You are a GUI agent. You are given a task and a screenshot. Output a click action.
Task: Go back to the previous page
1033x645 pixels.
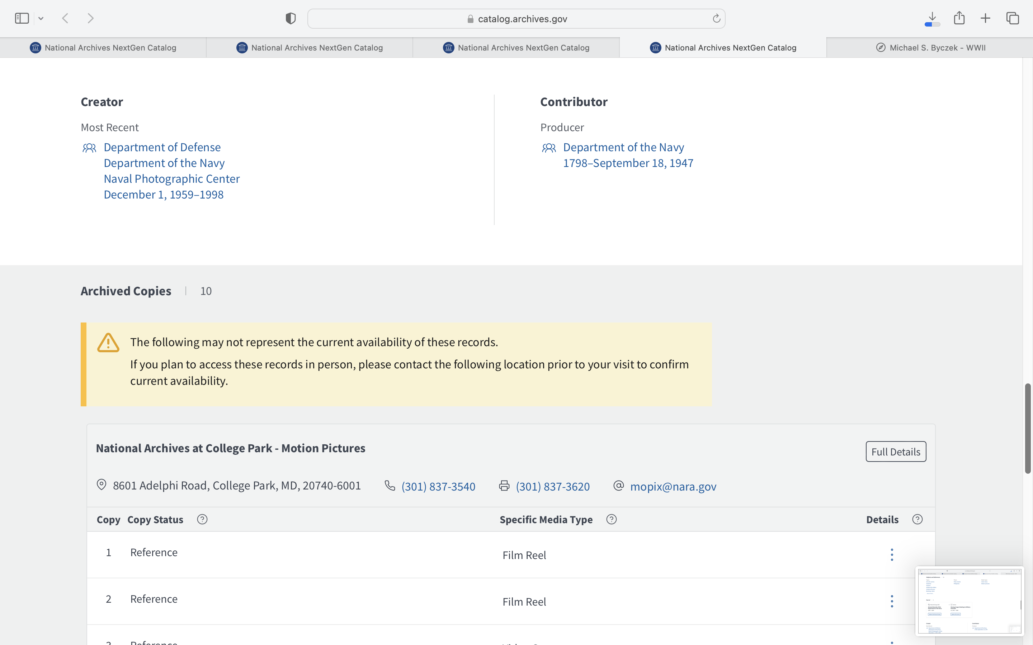click(x=65, y=18)
